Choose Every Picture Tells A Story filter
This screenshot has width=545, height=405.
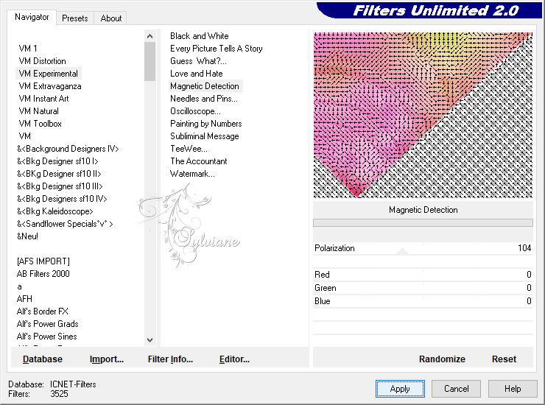click(217, 49)
